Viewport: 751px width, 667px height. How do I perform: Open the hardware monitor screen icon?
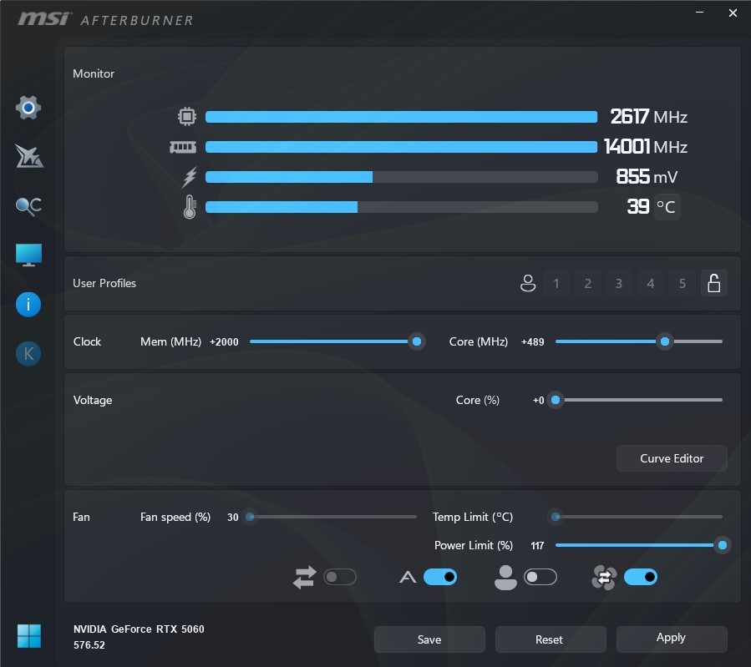(x=28, y=255)
